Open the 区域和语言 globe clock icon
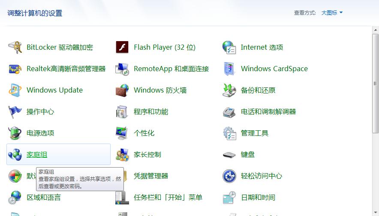Viewport: 379px width, 216px height. [15, 198]
